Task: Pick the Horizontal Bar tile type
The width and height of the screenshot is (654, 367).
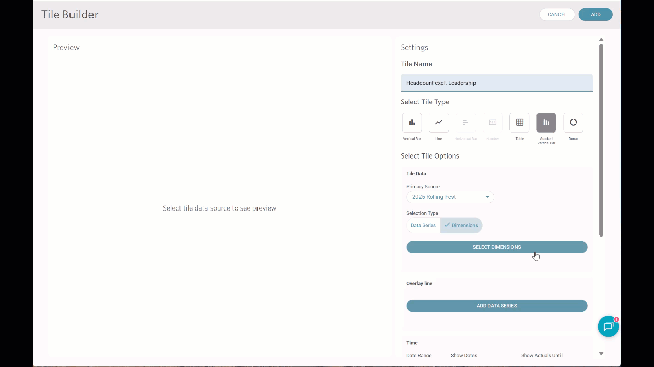Action: (x=465, y=123)
